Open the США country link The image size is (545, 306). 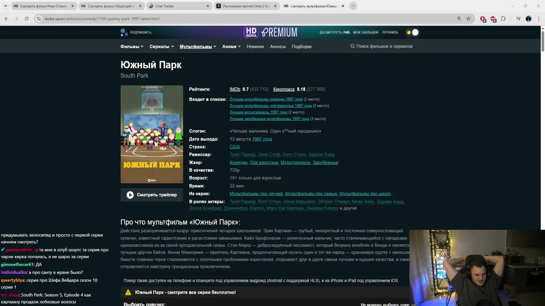point(235,147)
